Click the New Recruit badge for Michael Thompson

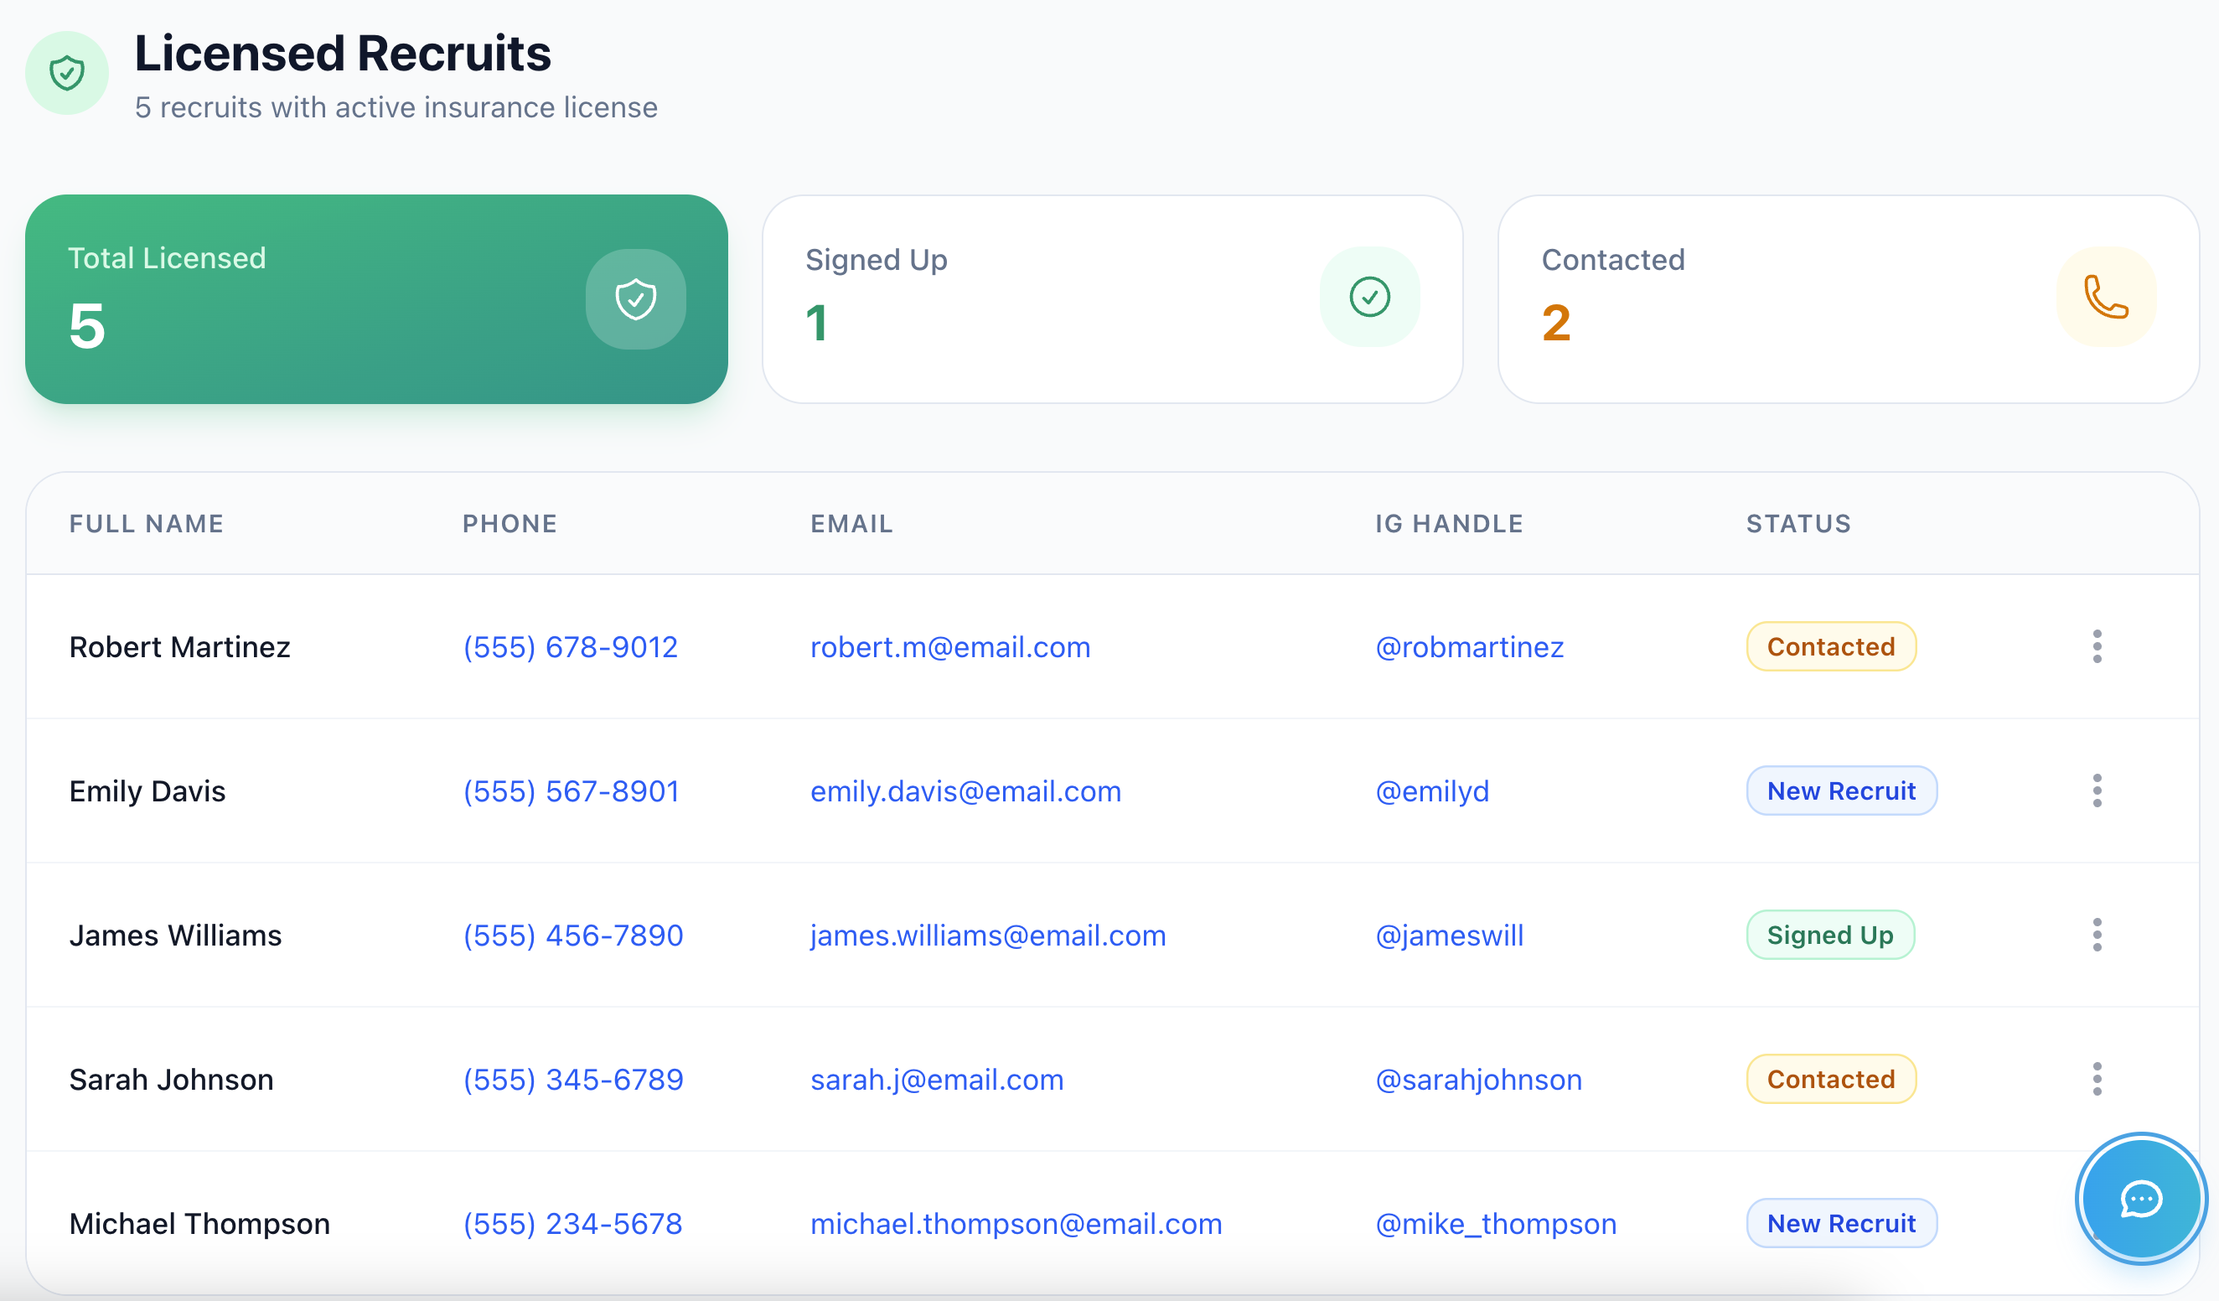coord(1841,1224)
